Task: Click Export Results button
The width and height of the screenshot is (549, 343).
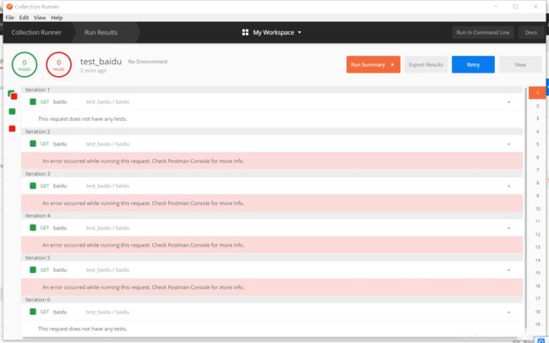Action: [x=426, y=64]
